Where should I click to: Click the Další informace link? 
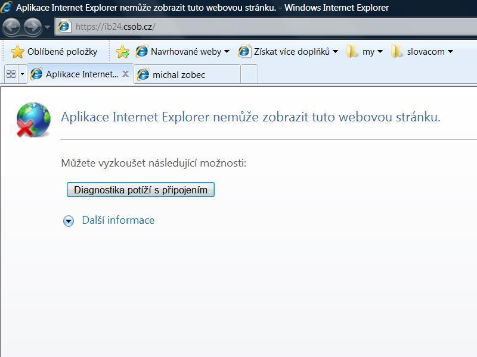tap(118, 220)
